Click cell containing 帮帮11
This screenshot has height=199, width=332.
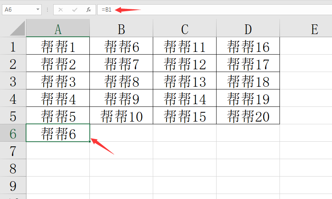(x=185, y=46)
